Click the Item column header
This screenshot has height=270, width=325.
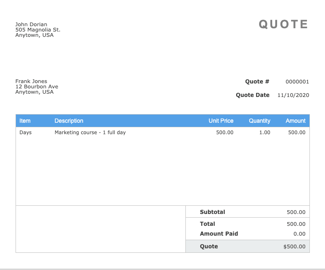point(25,121)
